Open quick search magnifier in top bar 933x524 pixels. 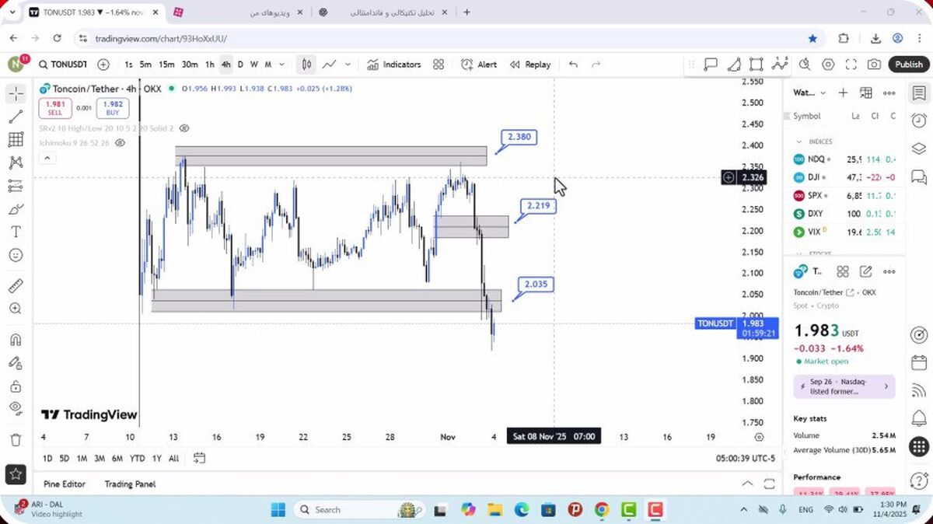pyautogui.click(x=805, y=65)
